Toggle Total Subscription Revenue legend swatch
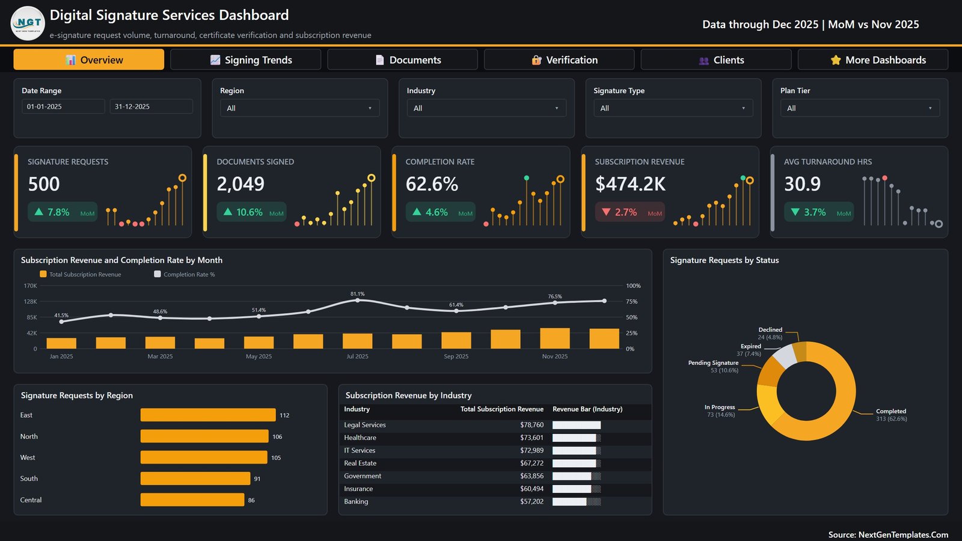The width and height of the screenshot is (962, 541). tap(43, 274)
